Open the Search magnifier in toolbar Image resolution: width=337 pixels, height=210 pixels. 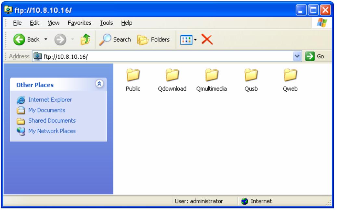(105, 40)
